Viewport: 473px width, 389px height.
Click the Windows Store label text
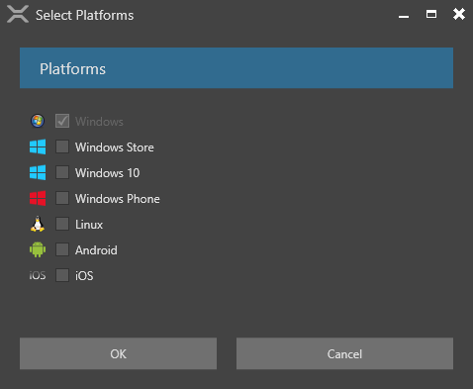point(115,147)
